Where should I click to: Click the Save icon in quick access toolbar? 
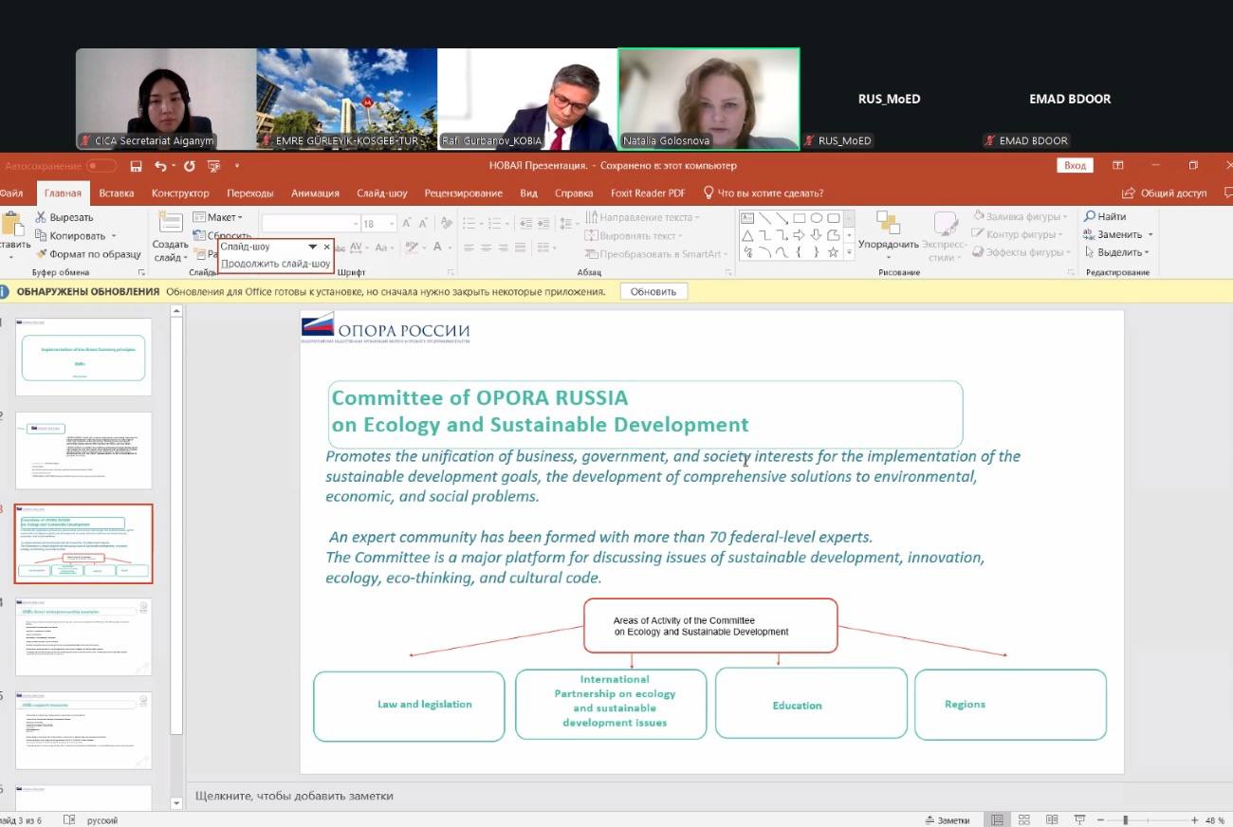(137, 166)
